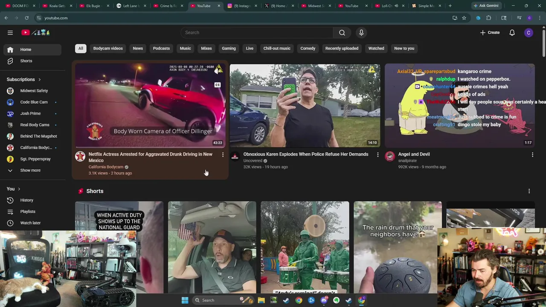
Task: Click the Uncovered channel avatar
Action: [x=235, y=156]
